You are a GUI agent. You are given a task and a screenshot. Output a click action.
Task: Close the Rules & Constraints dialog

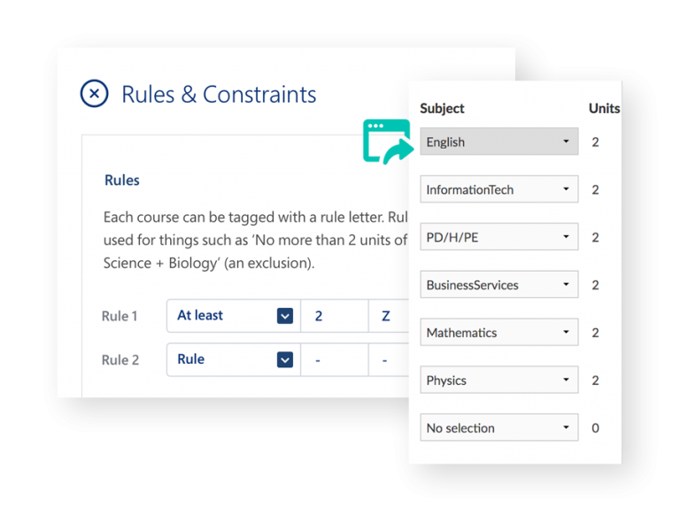point(94,94)
